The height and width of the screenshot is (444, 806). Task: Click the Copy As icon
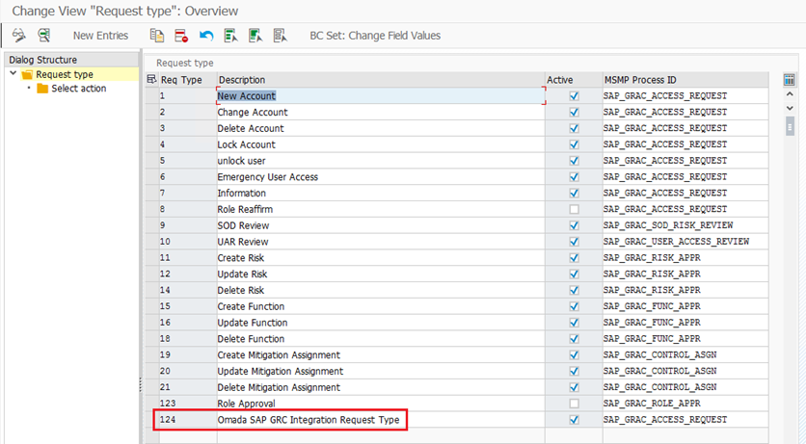(157, 35)
